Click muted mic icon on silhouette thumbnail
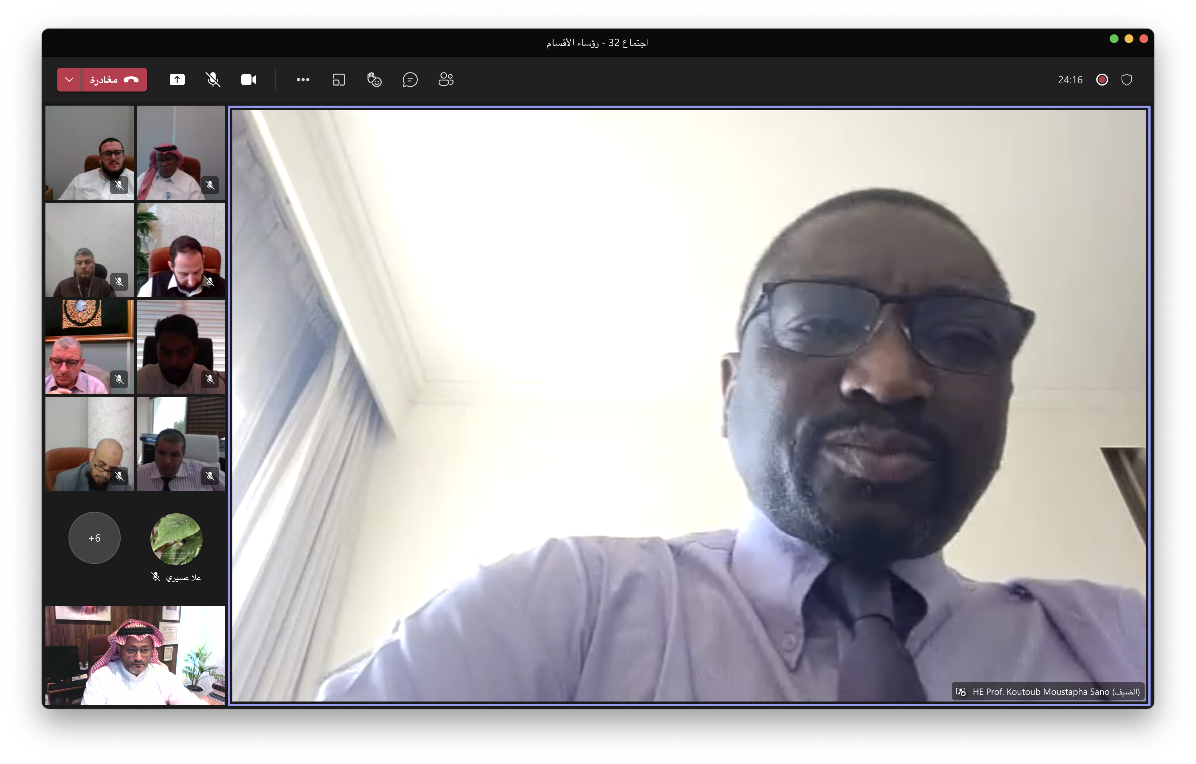Viewport: 1196px width, 764px height. pos(210,379)
